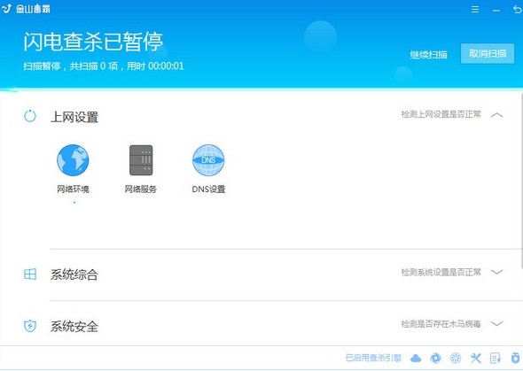Select the 系统安全 section title
The image size is (523, 371).
pyautogui.click(x=74, y=327)
